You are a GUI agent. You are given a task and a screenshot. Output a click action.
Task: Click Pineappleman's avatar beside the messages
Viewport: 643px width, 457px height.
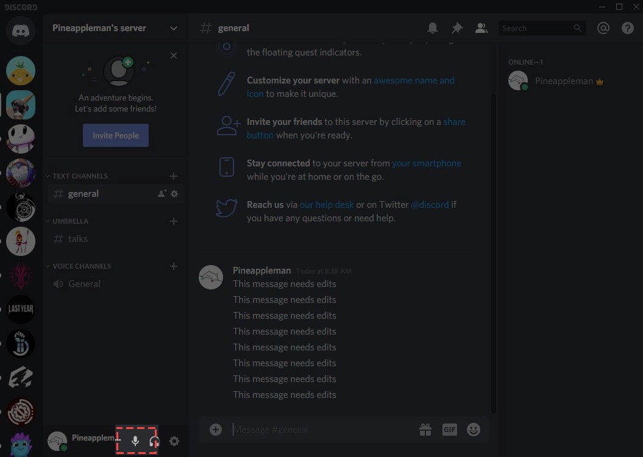(x=211, y=277)
